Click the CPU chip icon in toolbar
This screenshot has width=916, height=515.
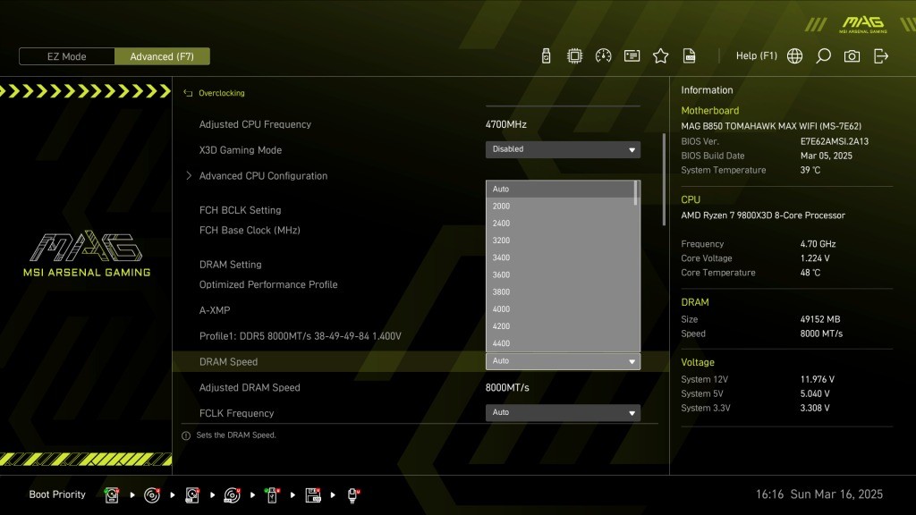pos(574,56)
